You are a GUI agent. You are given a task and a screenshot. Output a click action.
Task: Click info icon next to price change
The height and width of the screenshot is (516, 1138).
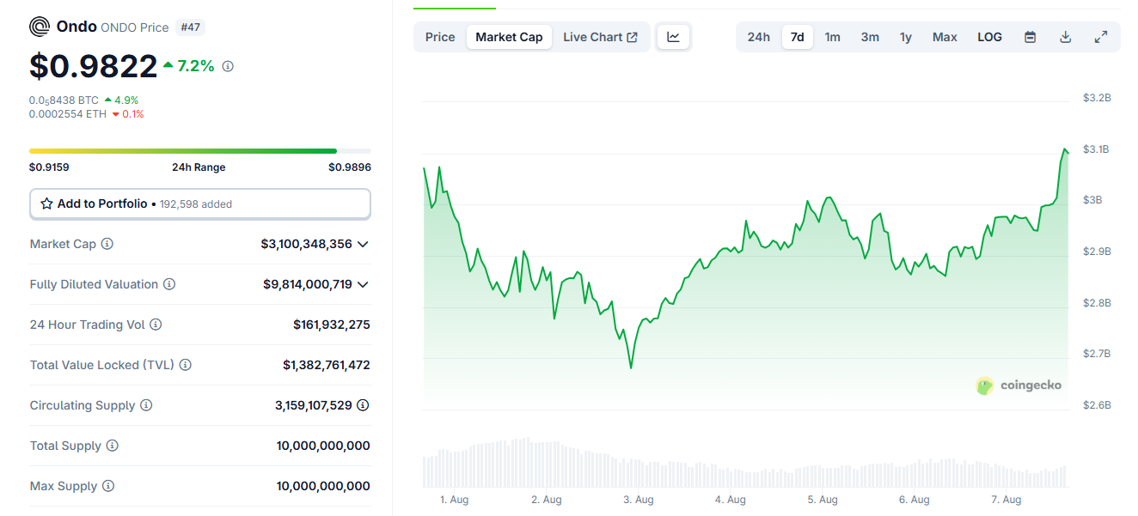(228, 66)
